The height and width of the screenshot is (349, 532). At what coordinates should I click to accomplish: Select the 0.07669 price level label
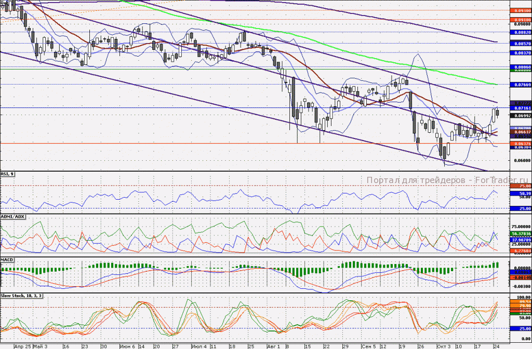pyautogui.click(x=521, y=85)
